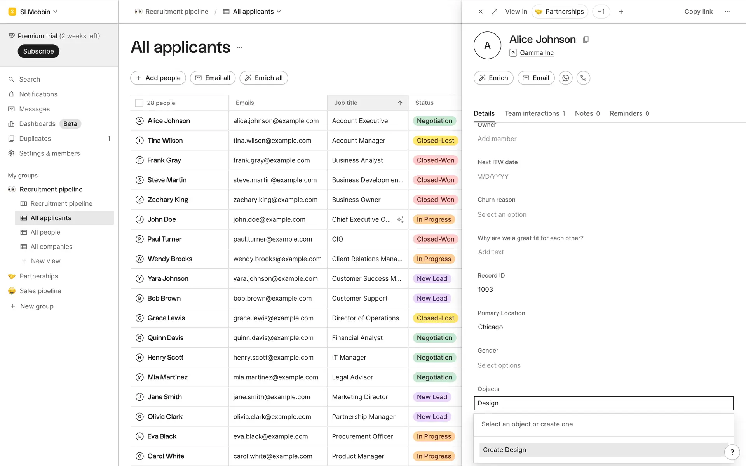Open the Gender select options field

click(x=499, y=365)
